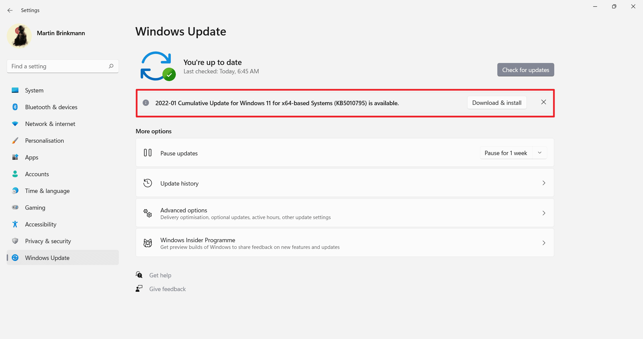Select Privacy & security in the sidebar

click(x=48, y=241)
